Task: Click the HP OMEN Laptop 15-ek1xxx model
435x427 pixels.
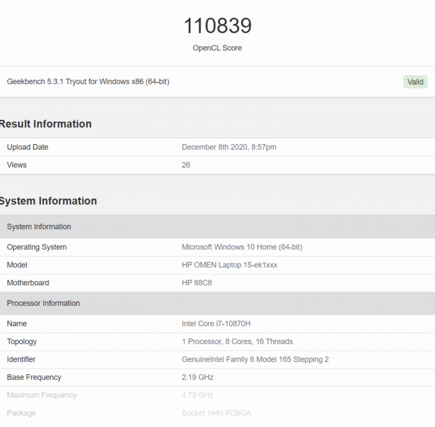Action: [x=229, y=265]
